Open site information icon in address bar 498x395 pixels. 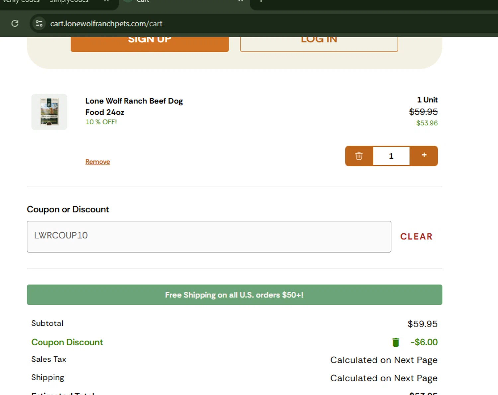[x=39, y=23]
